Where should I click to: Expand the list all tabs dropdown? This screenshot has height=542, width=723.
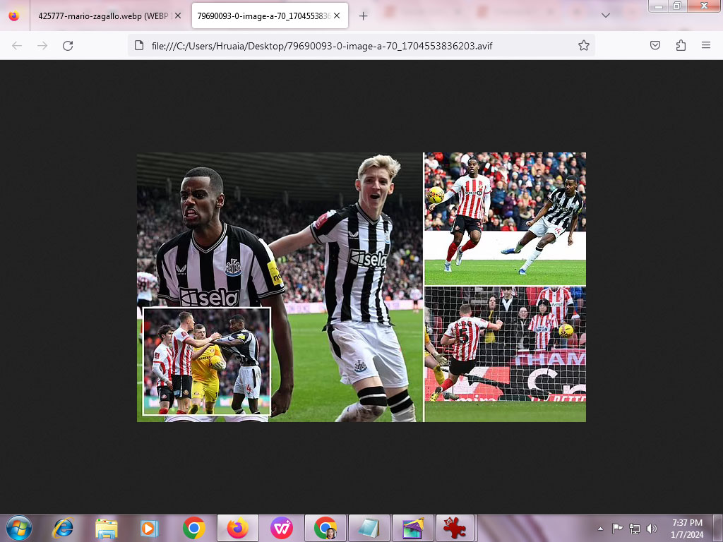point(606,16)
